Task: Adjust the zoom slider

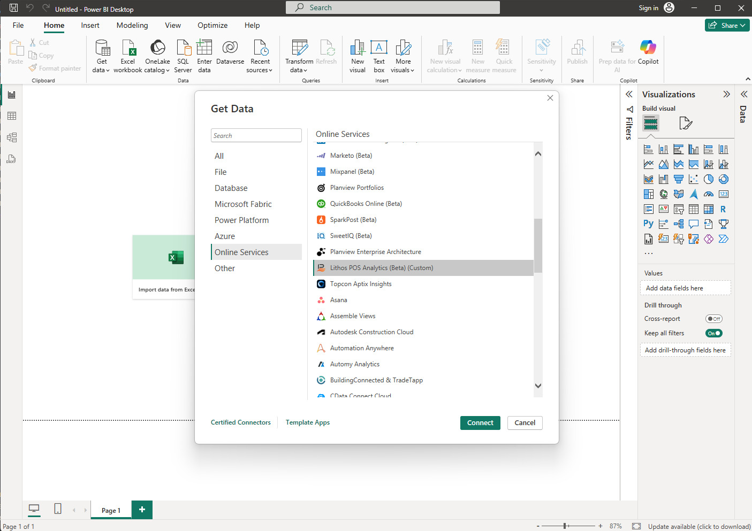Action: tap(565, 526)
